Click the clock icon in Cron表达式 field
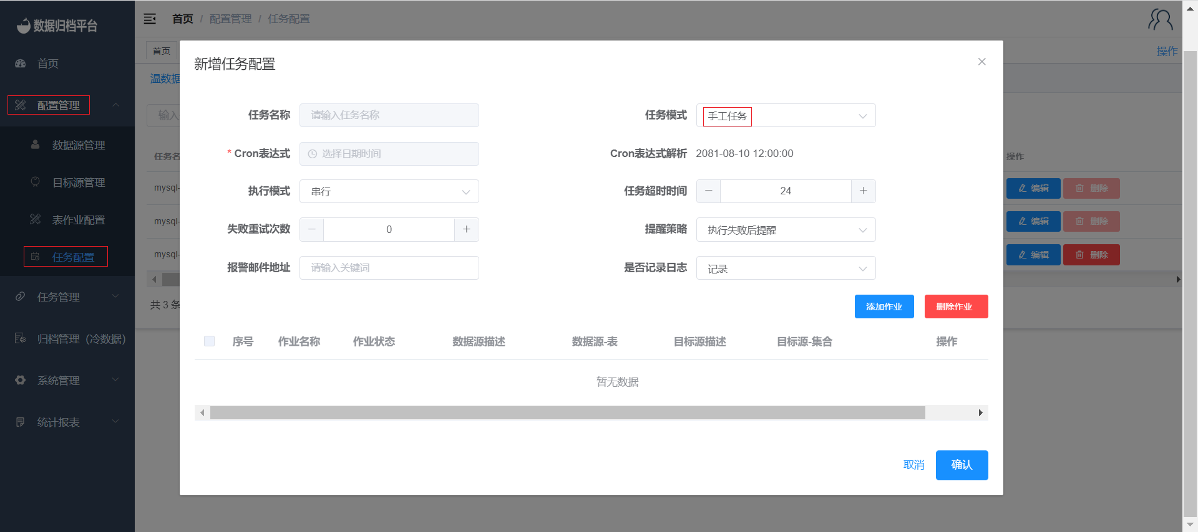Viewport: 1198px width, 532px height. pyautogui.click(x=313, y=154)
